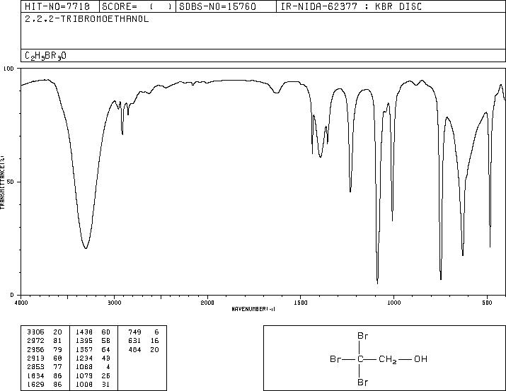The image size is (506, 391).
Task: Click the HIT-NO=7718 header cell
Action: click(57, 6)
